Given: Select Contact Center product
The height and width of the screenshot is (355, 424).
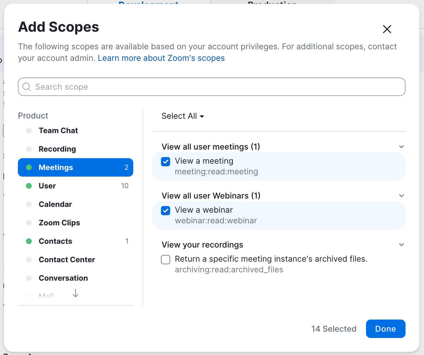Looking at the screenshot, I should 76,260.
